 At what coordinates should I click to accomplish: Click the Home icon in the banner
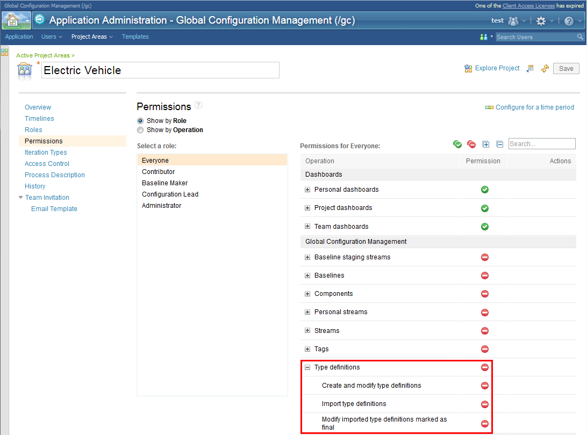[x=12, y=21]
